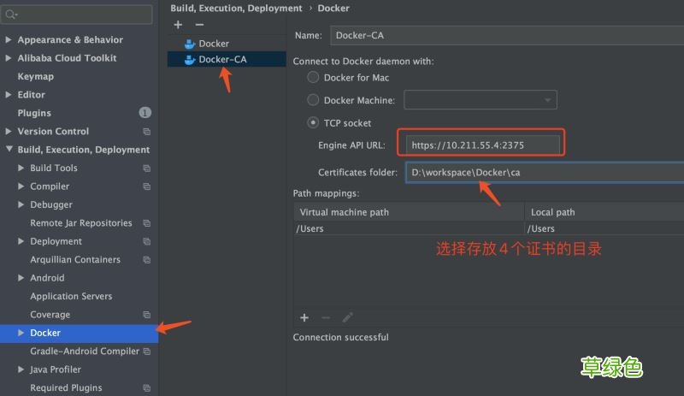Expand the Android node arrow
This screenshot has height=396, width=684.
coord(21,278)
